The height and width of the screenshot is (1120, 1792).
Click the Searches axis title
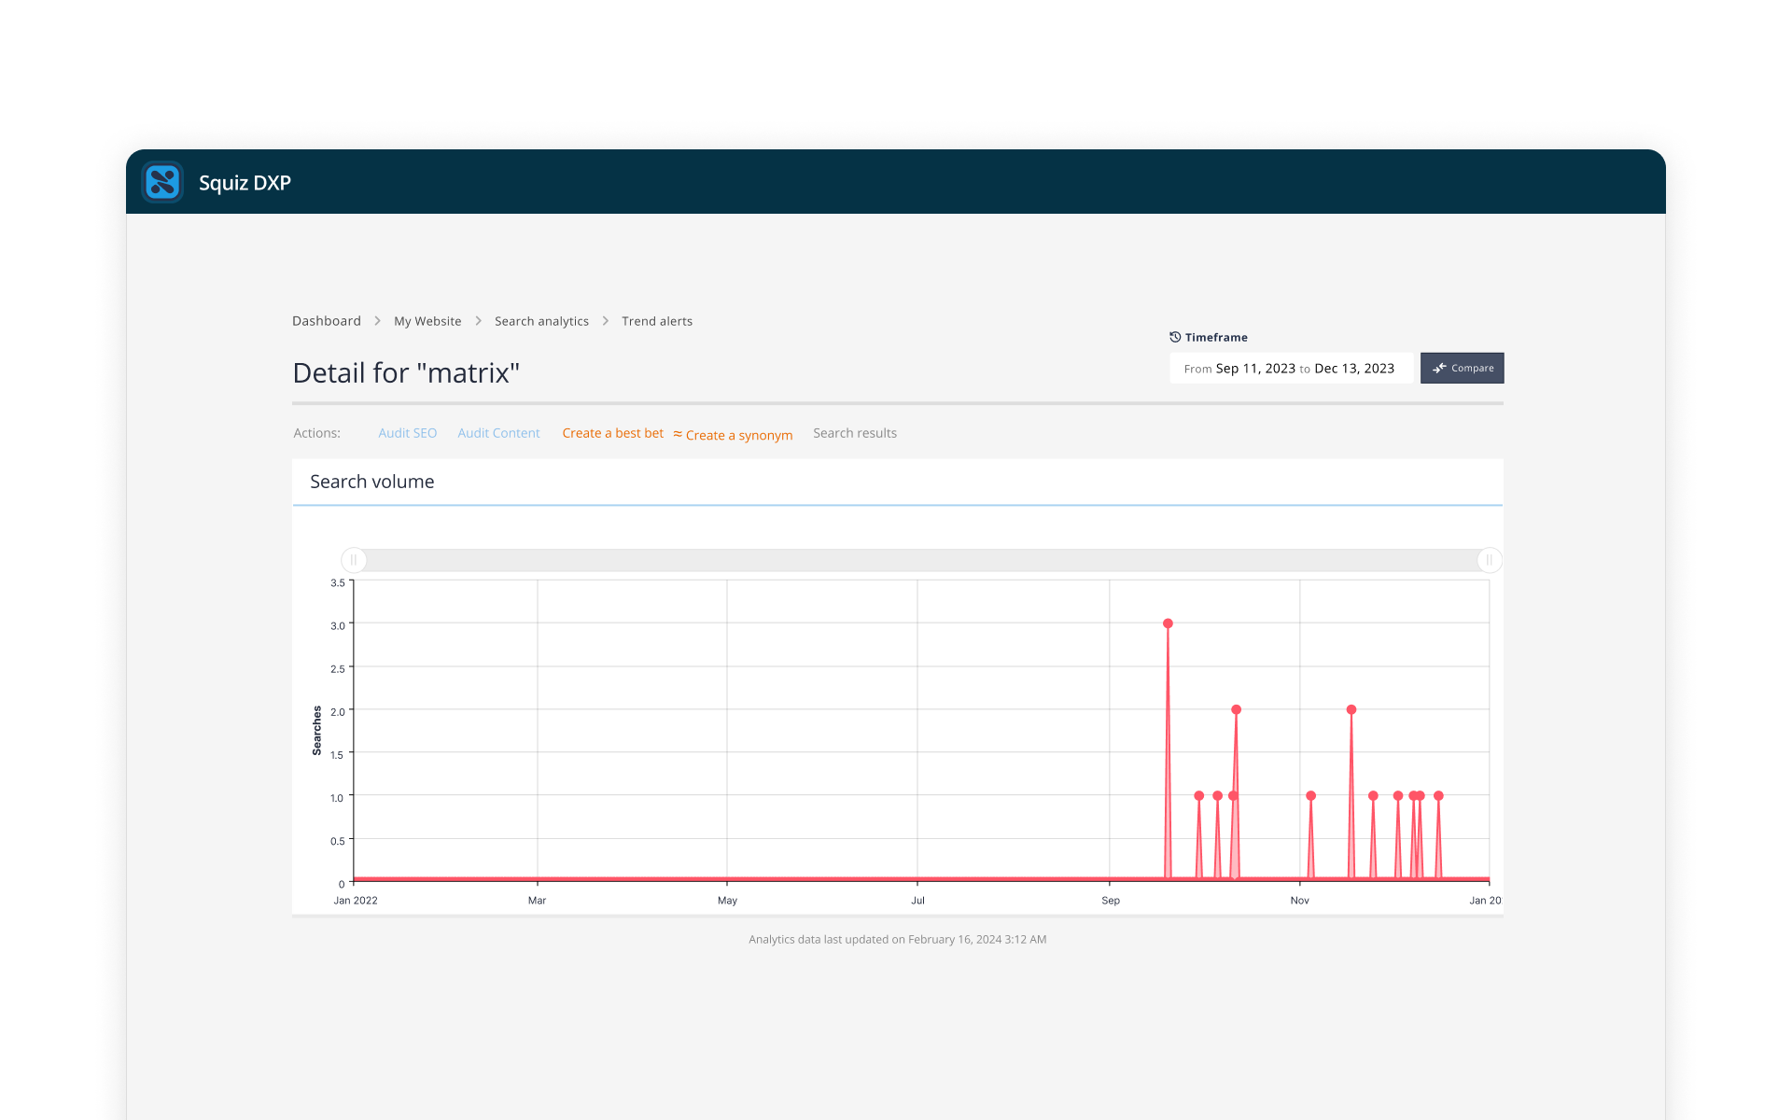pyautogui.click(x=317, y=731)
